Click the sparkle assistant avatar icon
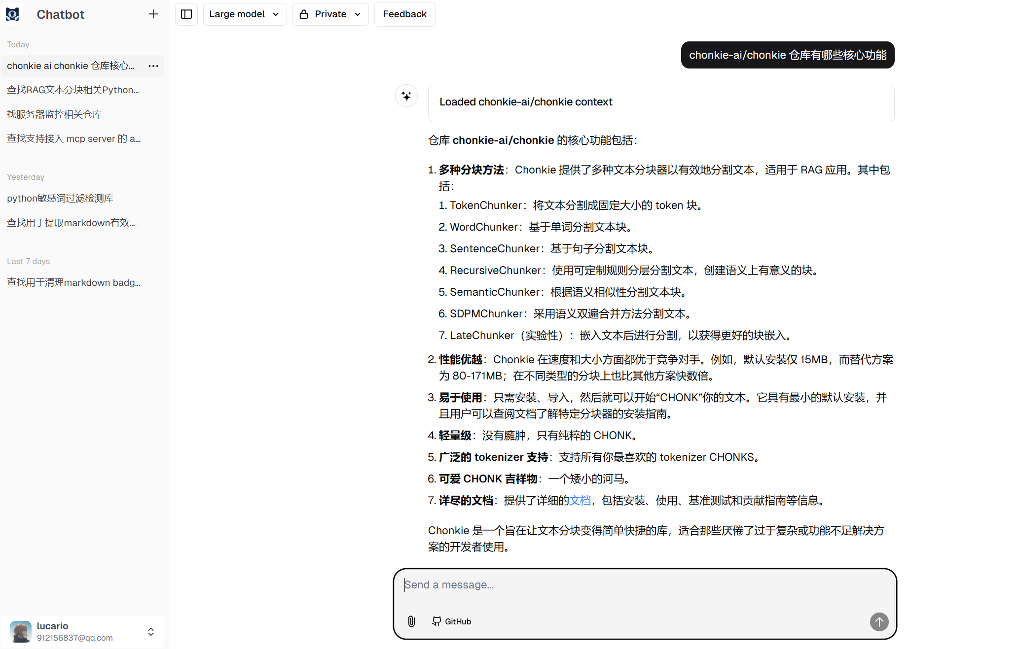1019x649 pixels. coord(406,96)
